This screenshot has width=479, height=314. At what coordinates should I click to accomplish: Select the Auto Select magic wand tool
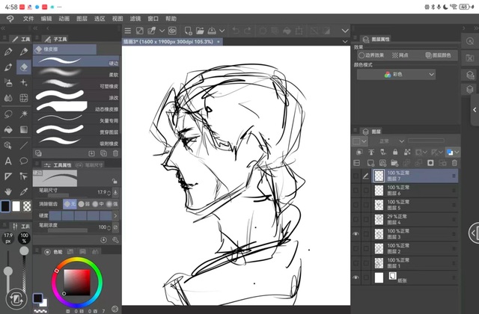24,113
